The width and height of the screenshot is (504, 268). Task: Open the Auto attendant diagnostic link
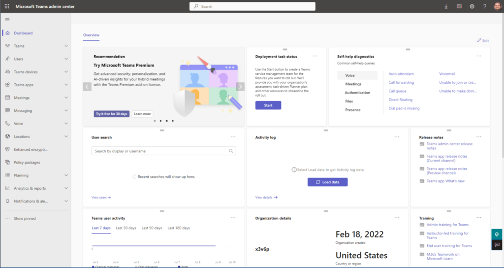point(401,74)
